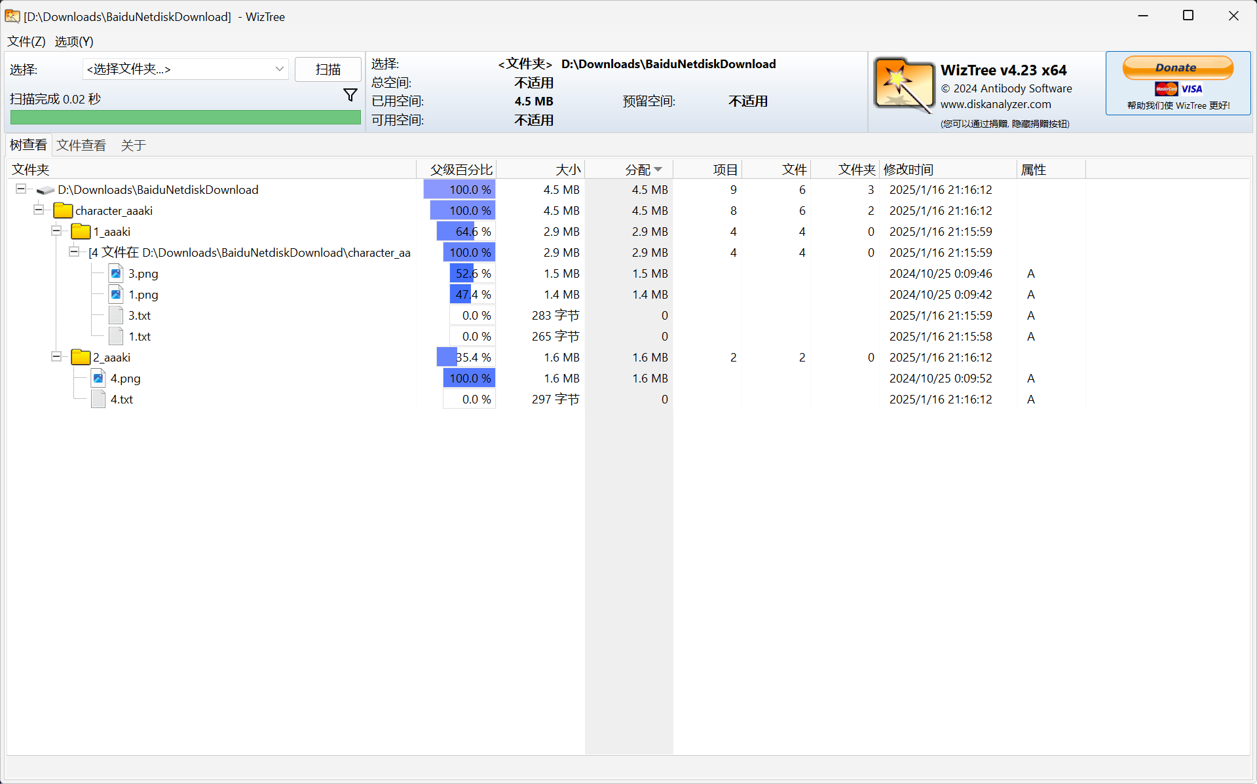
Task: Click the 3.txt document icon
Action: (x=116, y=316)
